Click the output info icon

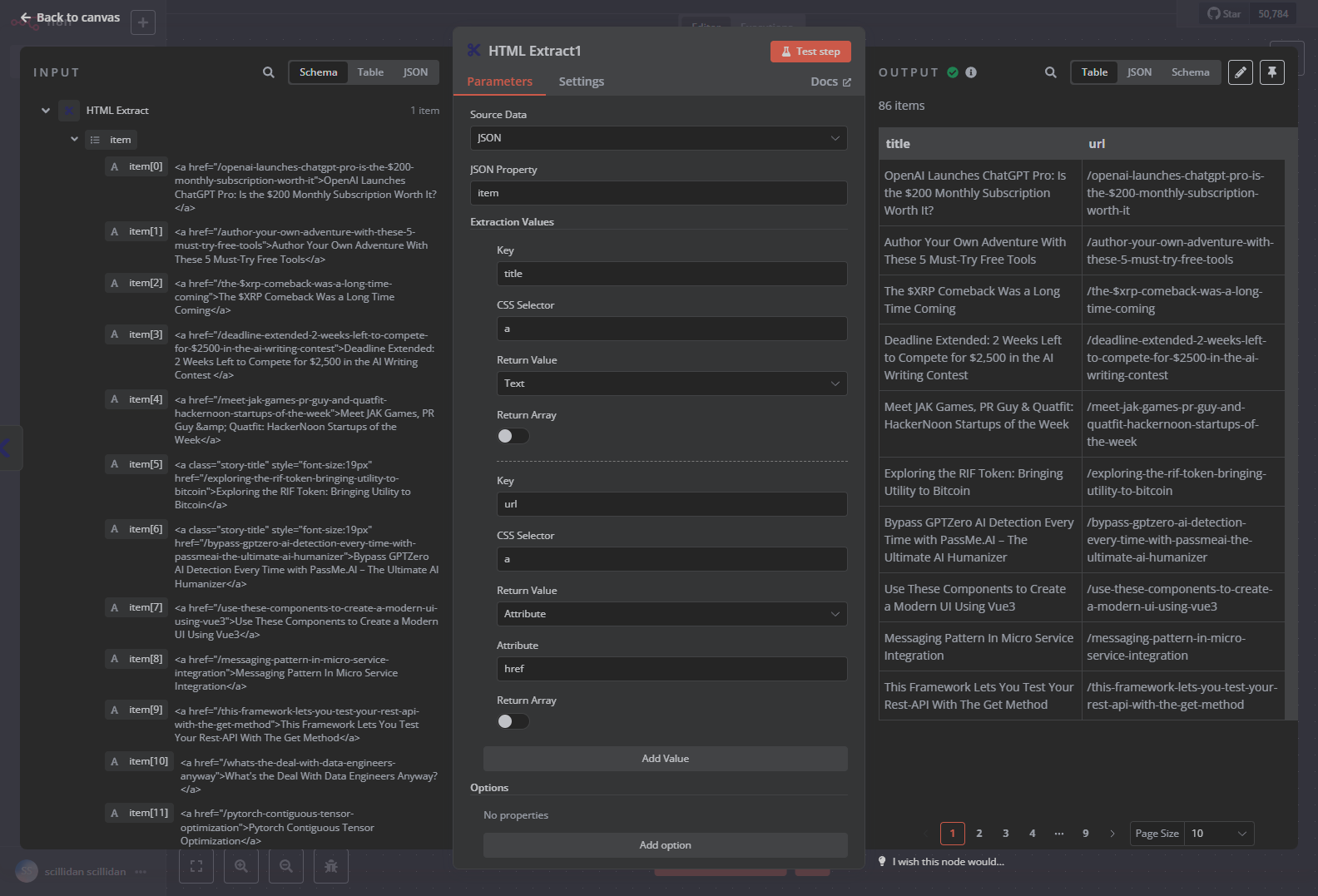(971, 72)
